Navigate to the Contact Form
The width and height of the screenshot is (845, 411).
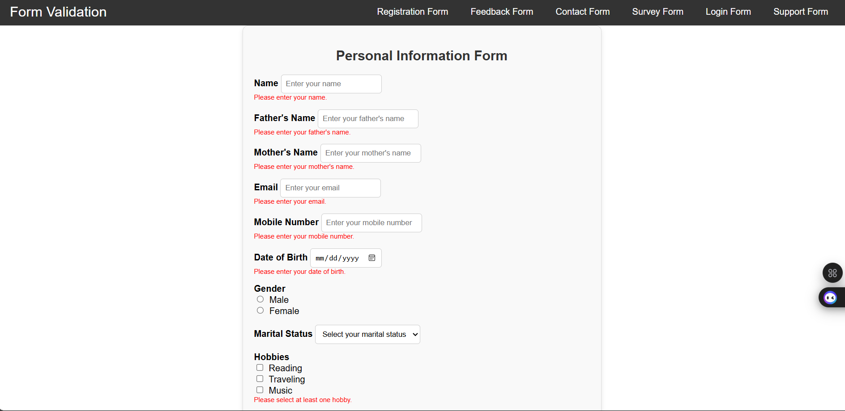[x=582, y=12]
